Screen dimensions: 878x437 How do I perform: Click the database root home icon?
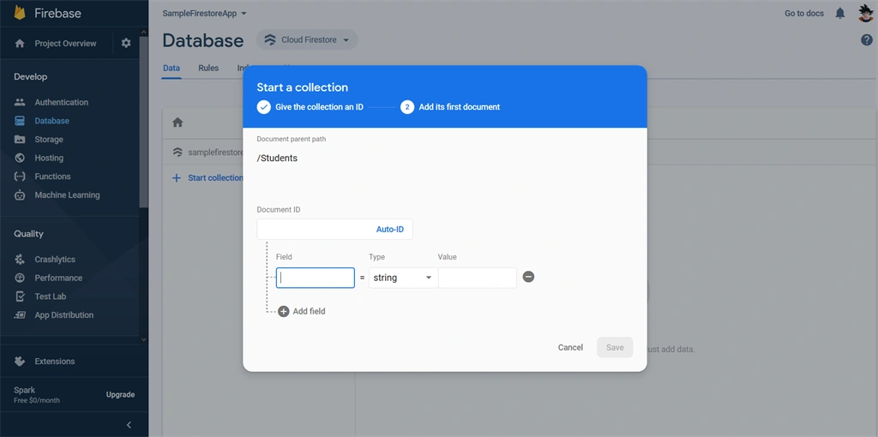coord(177,122)
